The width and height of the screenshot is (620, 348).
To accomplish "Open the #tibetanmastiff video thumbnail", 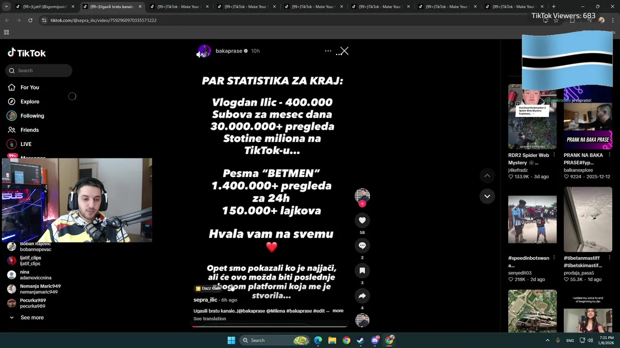I will click(x=588, y=219).
